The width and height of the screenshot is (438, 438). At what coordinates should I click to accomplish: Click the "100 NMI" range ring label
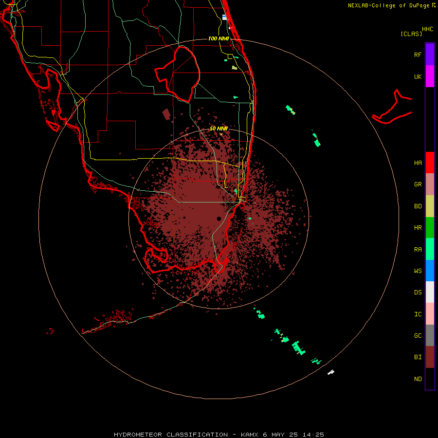coord(219,38)
